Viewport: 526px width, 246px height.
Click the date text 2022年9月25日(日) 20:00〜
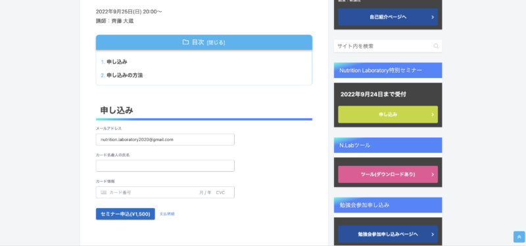[129, 12]
